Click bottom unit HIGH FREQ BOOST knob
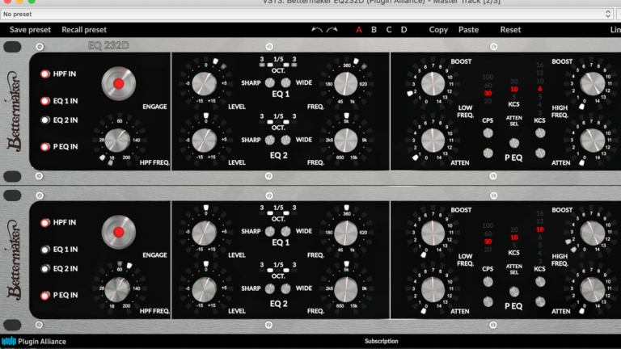 pyautogui.click(x=593, y=233)
